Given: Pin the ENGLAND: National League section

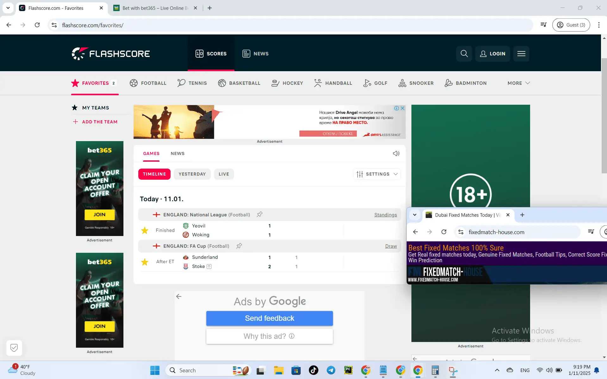Looking at the screenshot, I should 260,214.
